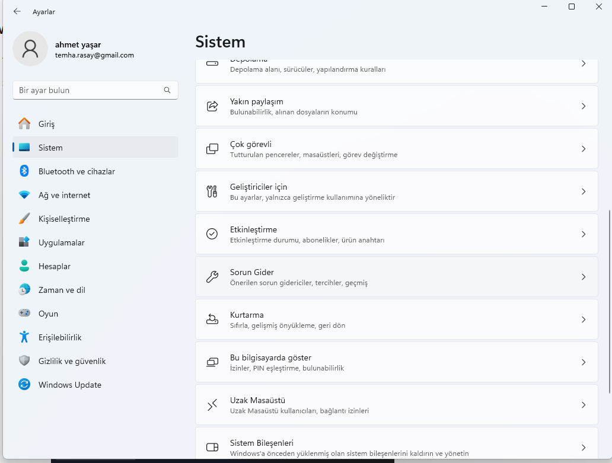The image size is (612, 463).
Task: Open Bu bilgisayarda göster settings
Action: (396, 362)
